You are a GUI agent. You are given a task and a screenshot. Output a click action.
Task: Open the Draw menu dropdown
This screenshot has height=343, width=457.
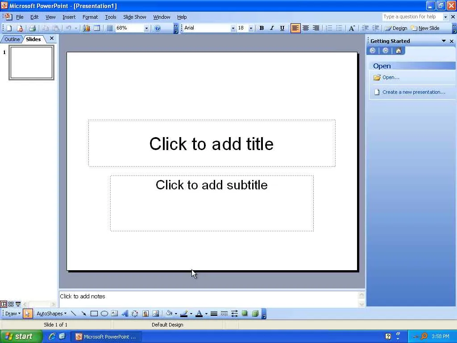tap(13, 314)
